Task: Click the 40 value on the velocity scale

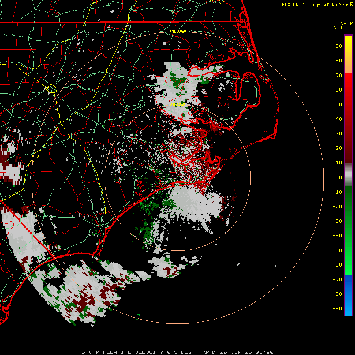Action: tap(339, 119)
